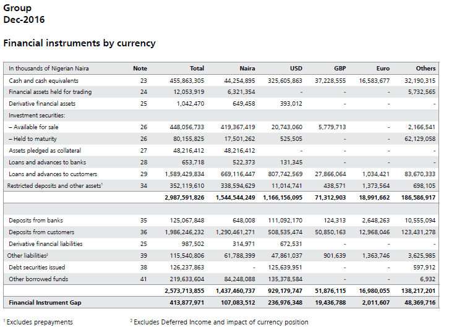Select 'Restricted deposits and other assets' label
The width and height of the screenshot is (449, 330).
tap(54, 186)
